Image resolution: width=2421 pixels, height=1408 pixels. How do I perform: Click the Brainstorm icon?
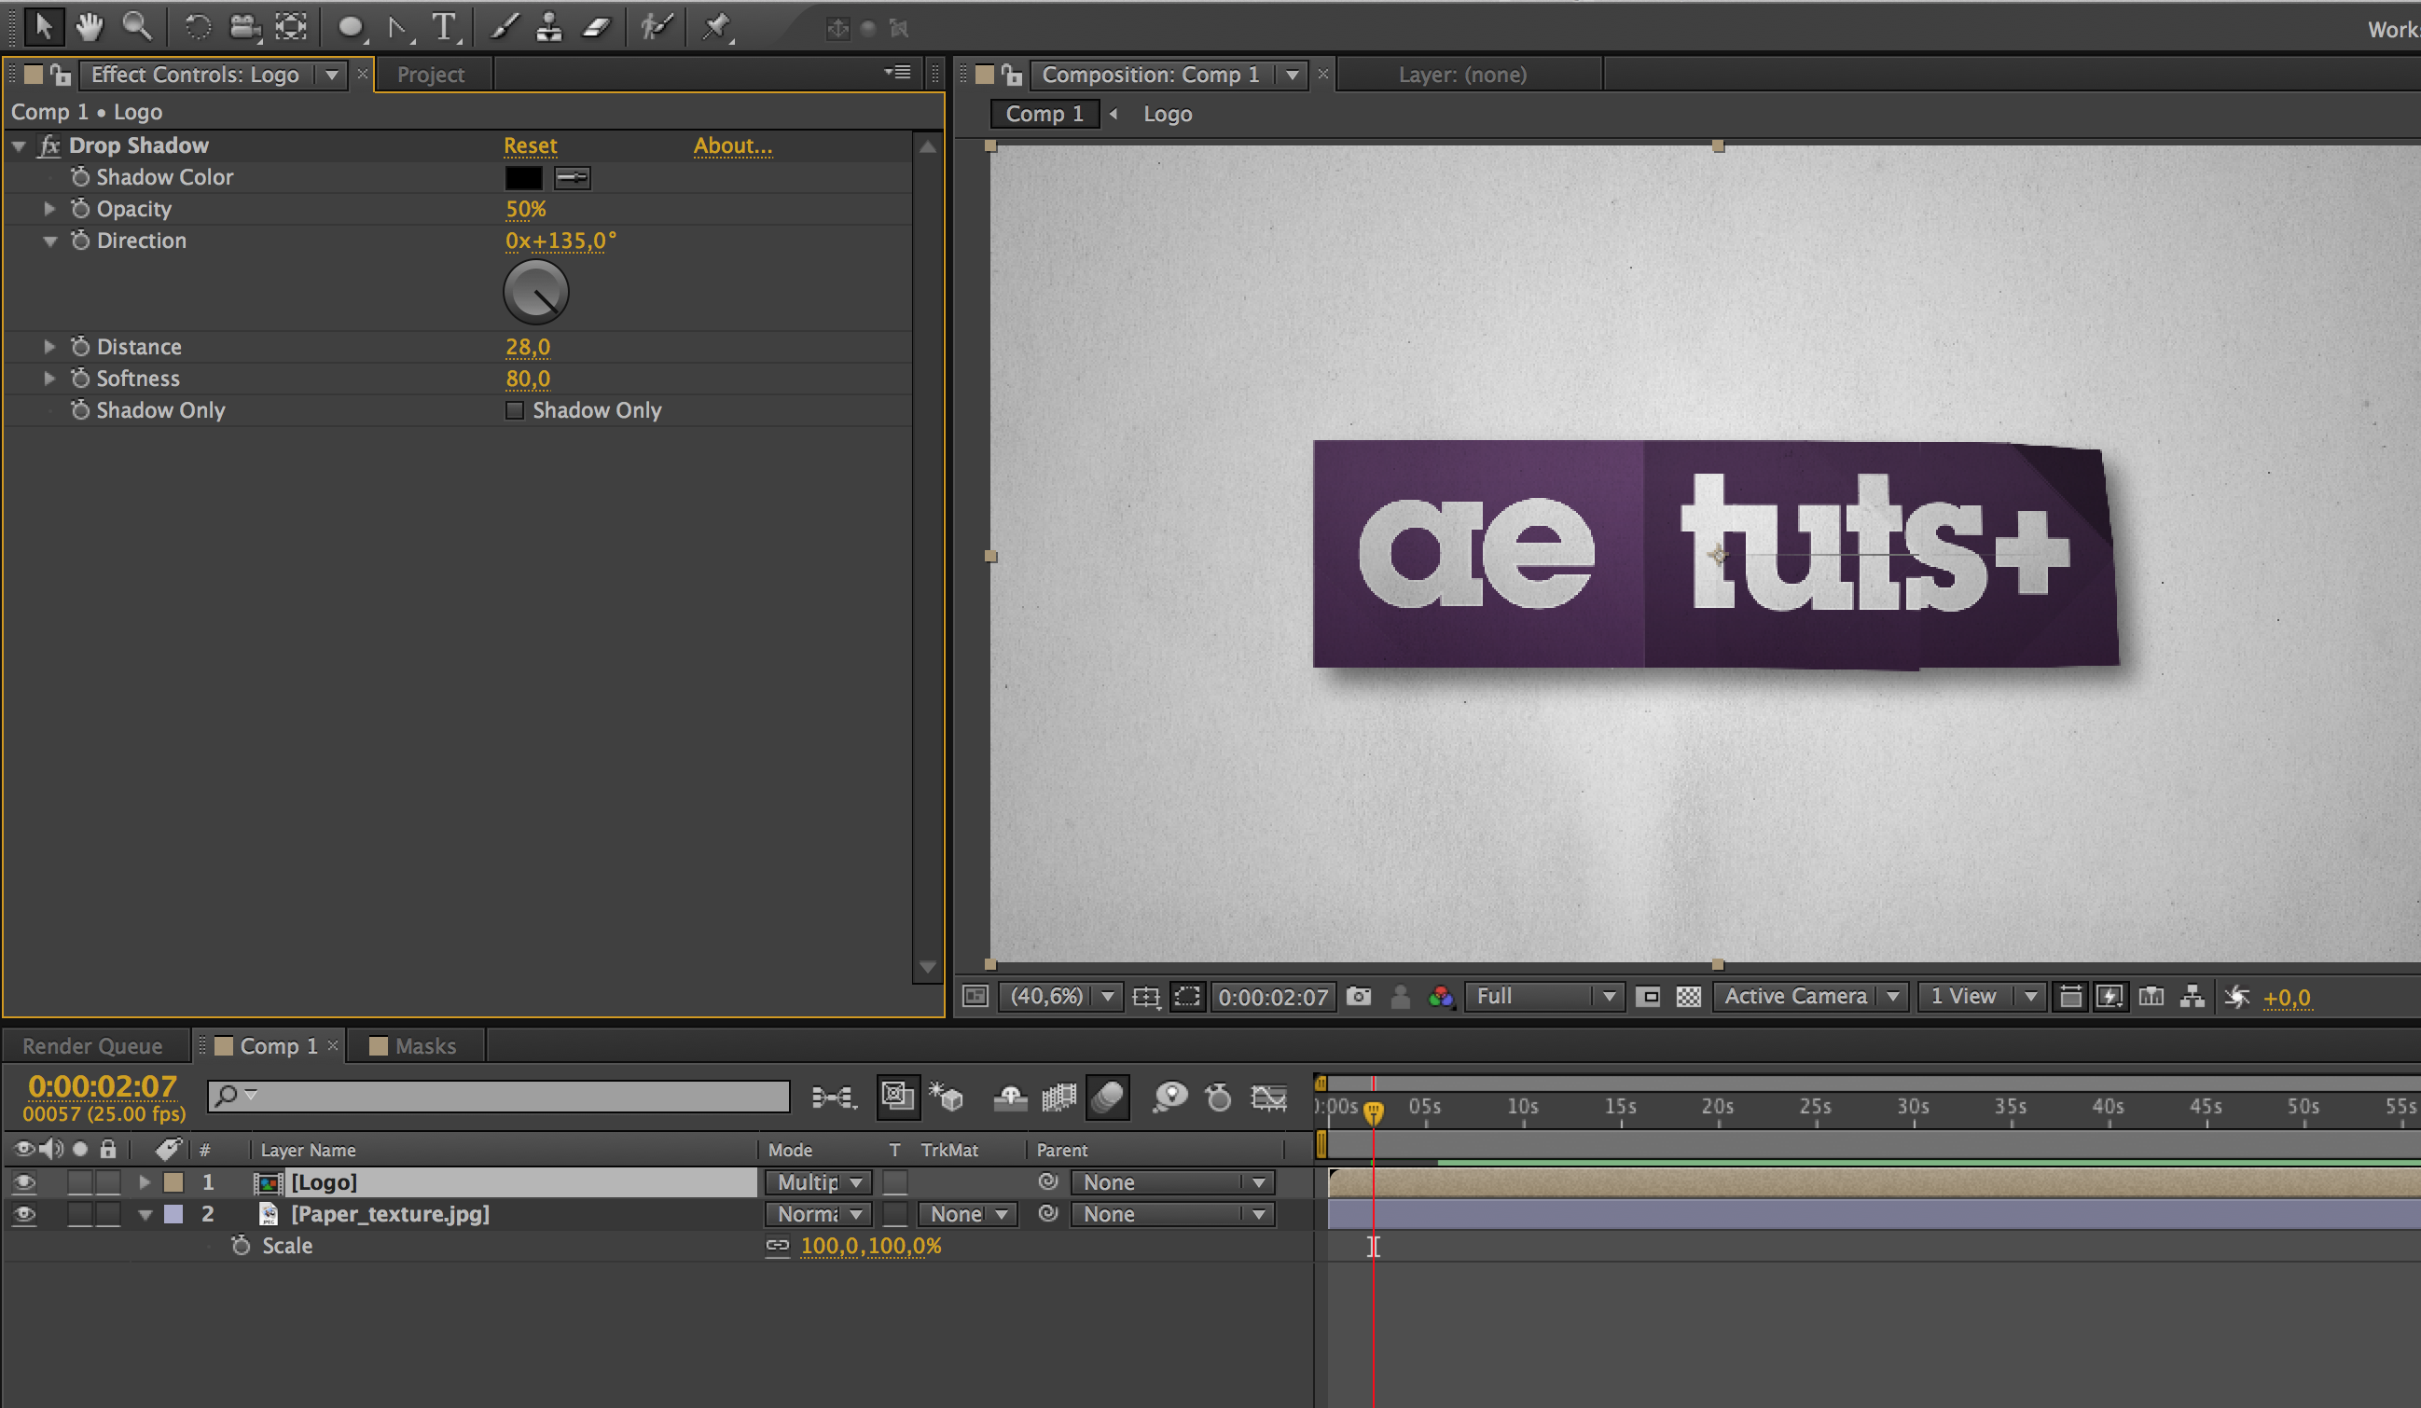click(x=1170, y=1096)
